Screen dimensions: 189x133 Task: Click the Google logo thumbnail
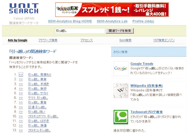121,69
